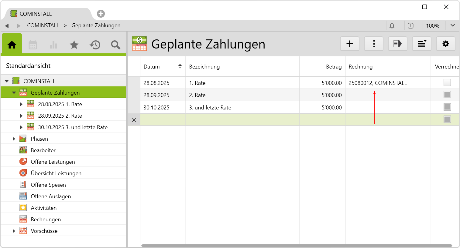The width and height of the screenshot is (460, 248).
Task: Add a new entry with plus button
Action: point(350,44)
